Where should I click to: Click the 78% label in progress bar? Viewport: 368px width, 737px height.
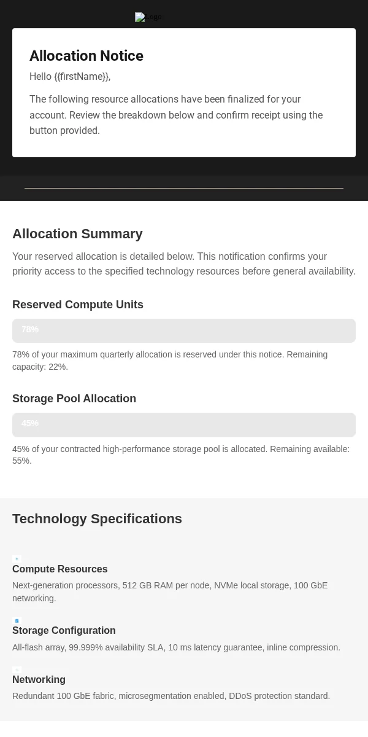click(30, 330)
